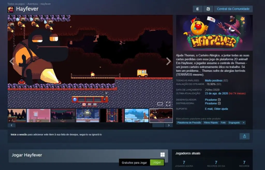
Task: Click the SteamDB database icon button
Action: [208, 9]
